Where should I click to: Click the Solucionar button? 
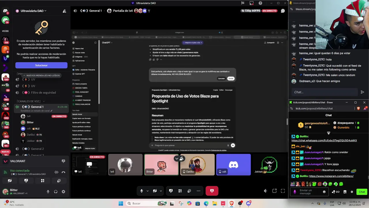[41, 65]
